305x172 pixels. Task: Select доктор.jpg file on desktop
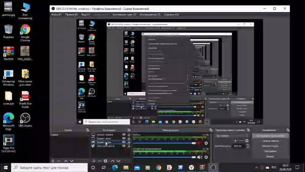[x=8, y=9]
